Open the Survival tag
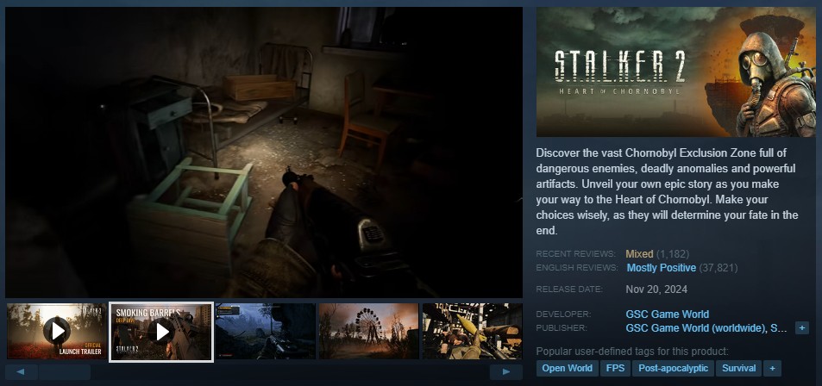Viewport: 822px width, 386px height. 738,368
